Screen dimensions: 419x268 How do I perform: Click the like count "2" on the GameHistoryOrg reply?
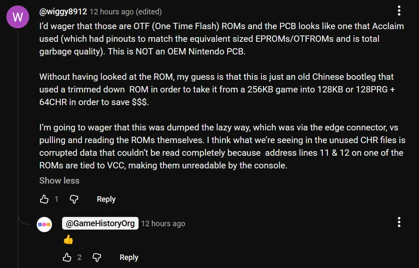pos(79,257)
